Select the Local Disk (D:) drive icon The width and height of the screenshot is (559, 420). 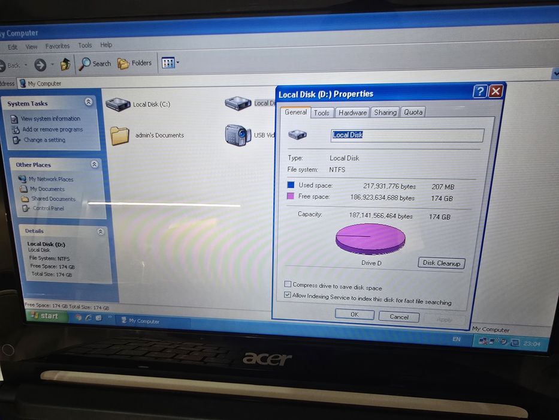pyautogui.click(x=238, y=103)
